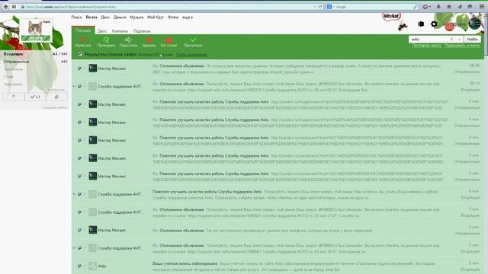Click the avatar of the Avito sender row
The height and width of the screenshot is (274, 488).
(92, 266)
